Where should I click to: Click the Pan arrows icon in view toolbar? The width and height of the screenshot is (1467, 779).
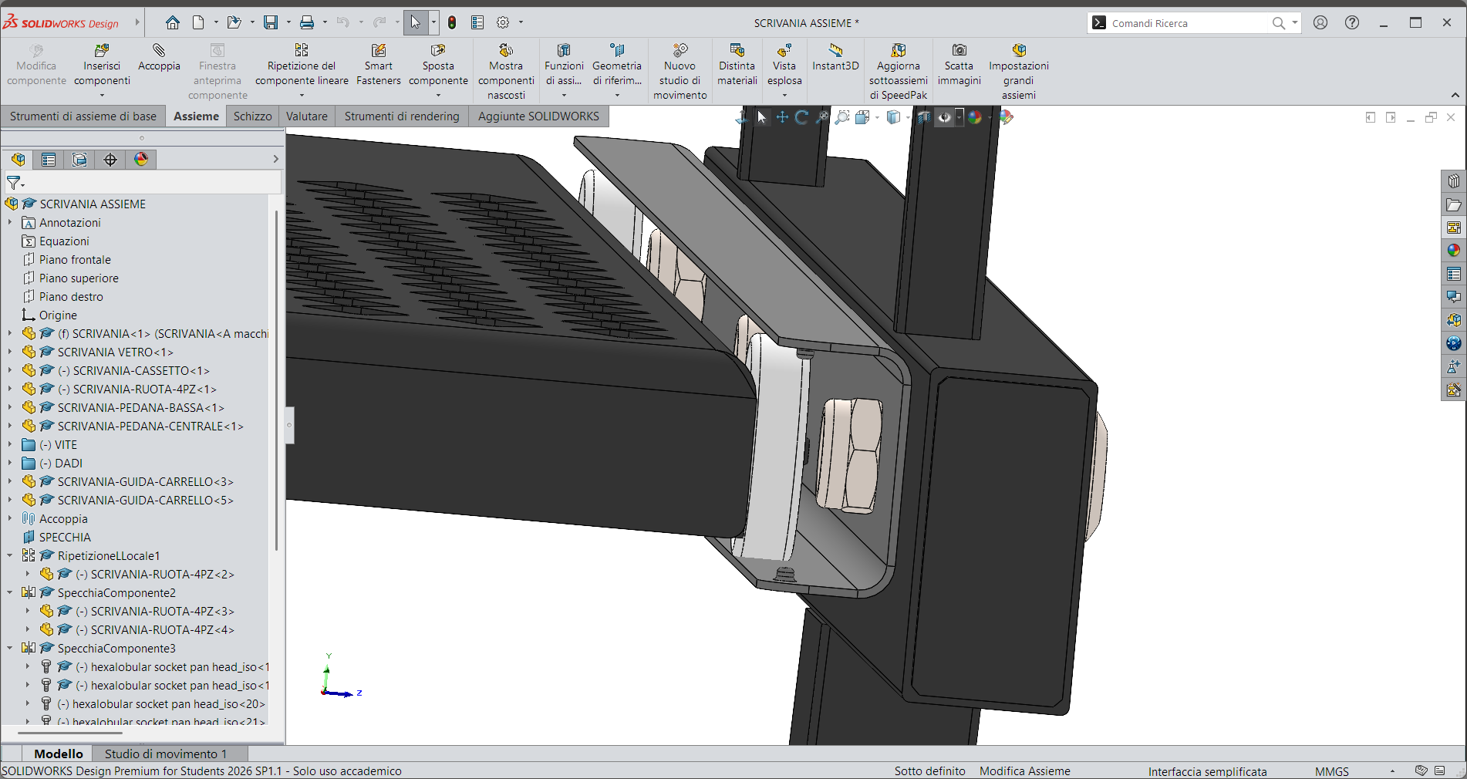tap(782, 117)
